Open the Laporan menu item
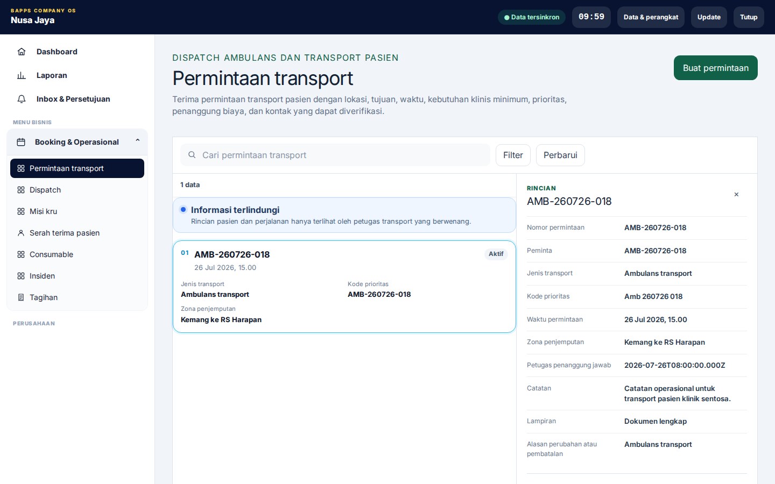This screenshot has height=484, width=775. click(77, 75)
